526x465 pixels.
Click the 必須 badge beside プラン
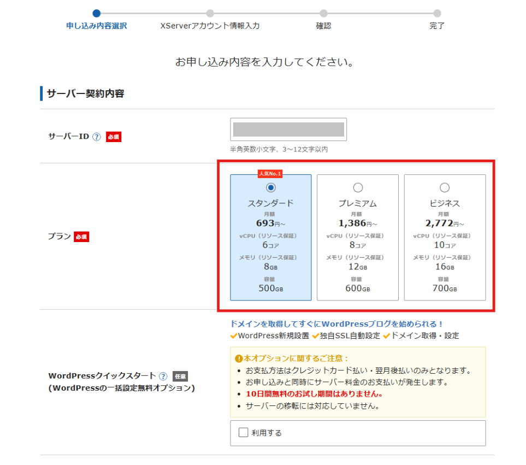tap(81, 237)
